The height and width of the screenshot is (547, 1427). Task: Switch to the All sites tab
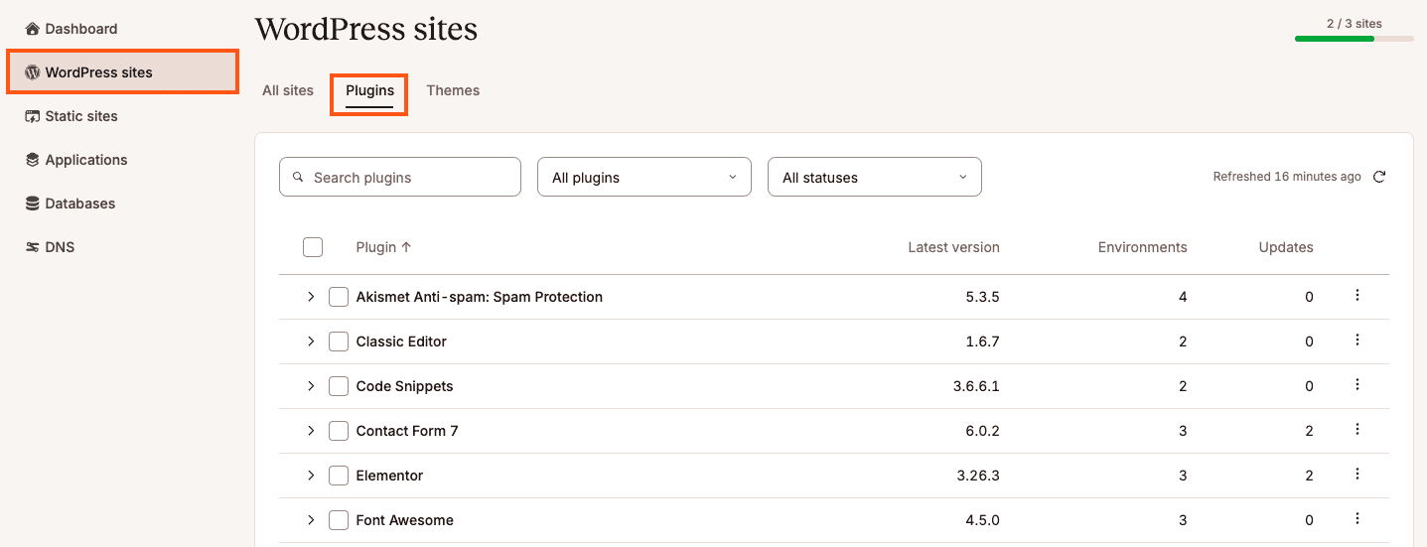(x=288, y=90)
